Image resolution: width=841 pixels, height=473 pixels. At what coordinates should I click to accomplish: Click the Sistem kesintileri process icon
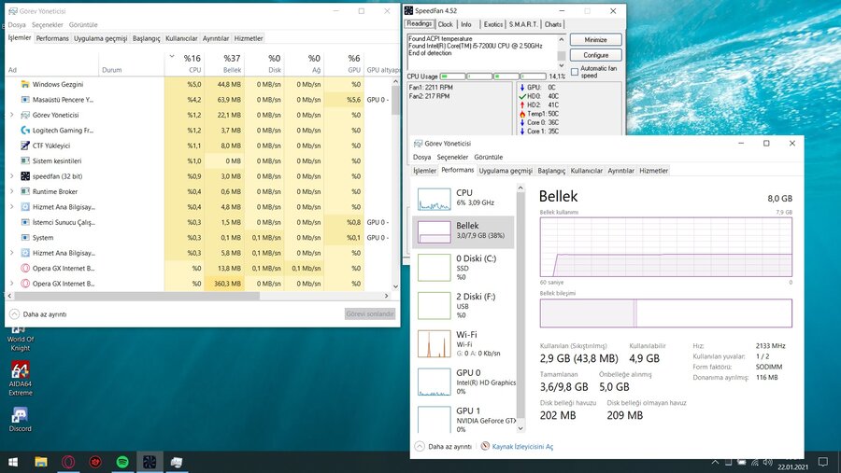click(25, 160)
